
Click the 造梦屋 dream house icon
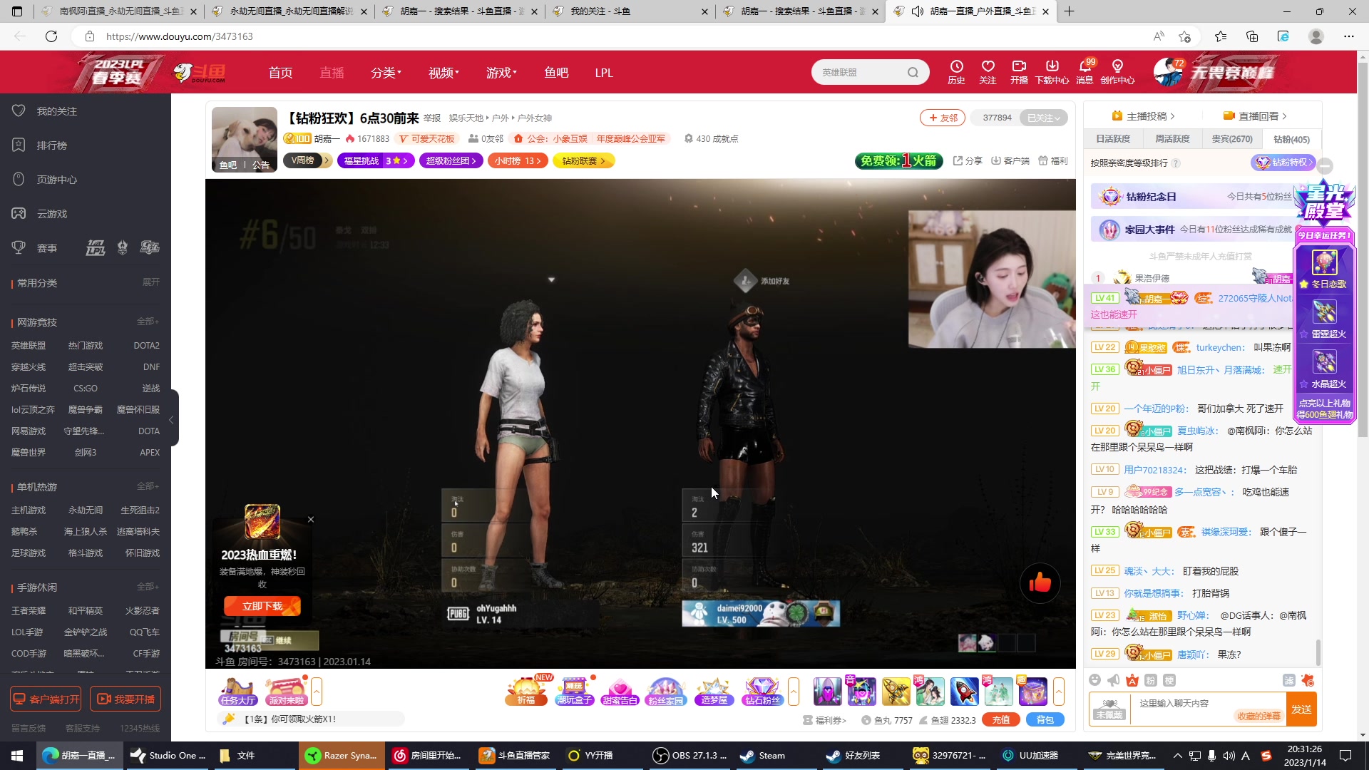coord(714,692)
